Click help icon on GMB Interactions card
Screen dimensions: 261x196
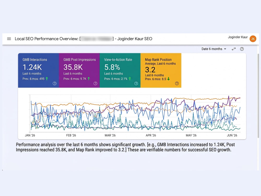[x=55, y=84]
